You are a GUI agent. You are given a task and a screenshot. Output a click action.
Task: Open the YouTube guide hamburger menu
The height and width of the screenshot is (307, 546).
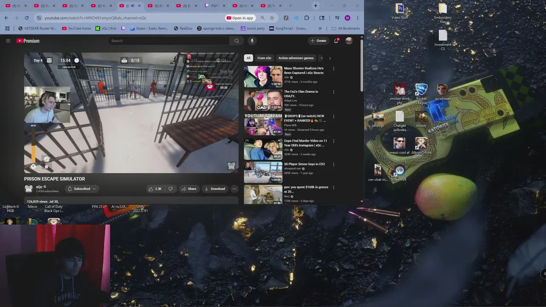[x=8, y=41]
